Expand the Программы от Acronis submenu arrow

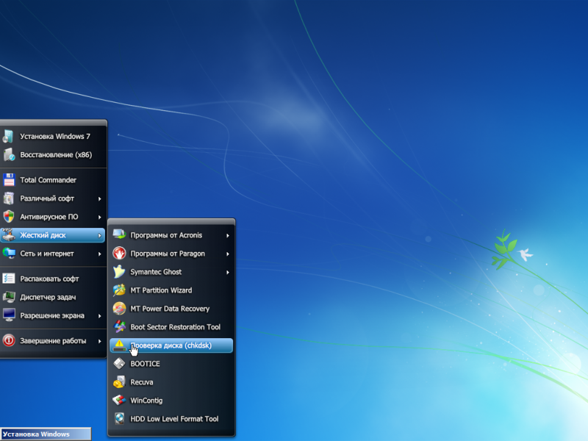(x=228, y=235)
